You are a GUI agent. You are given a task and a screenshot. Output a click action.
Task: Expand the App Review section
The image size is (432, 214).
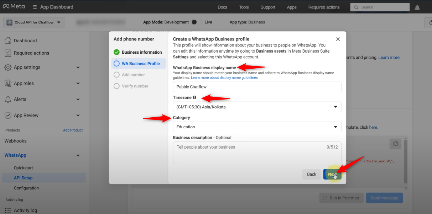coord(78,115)
